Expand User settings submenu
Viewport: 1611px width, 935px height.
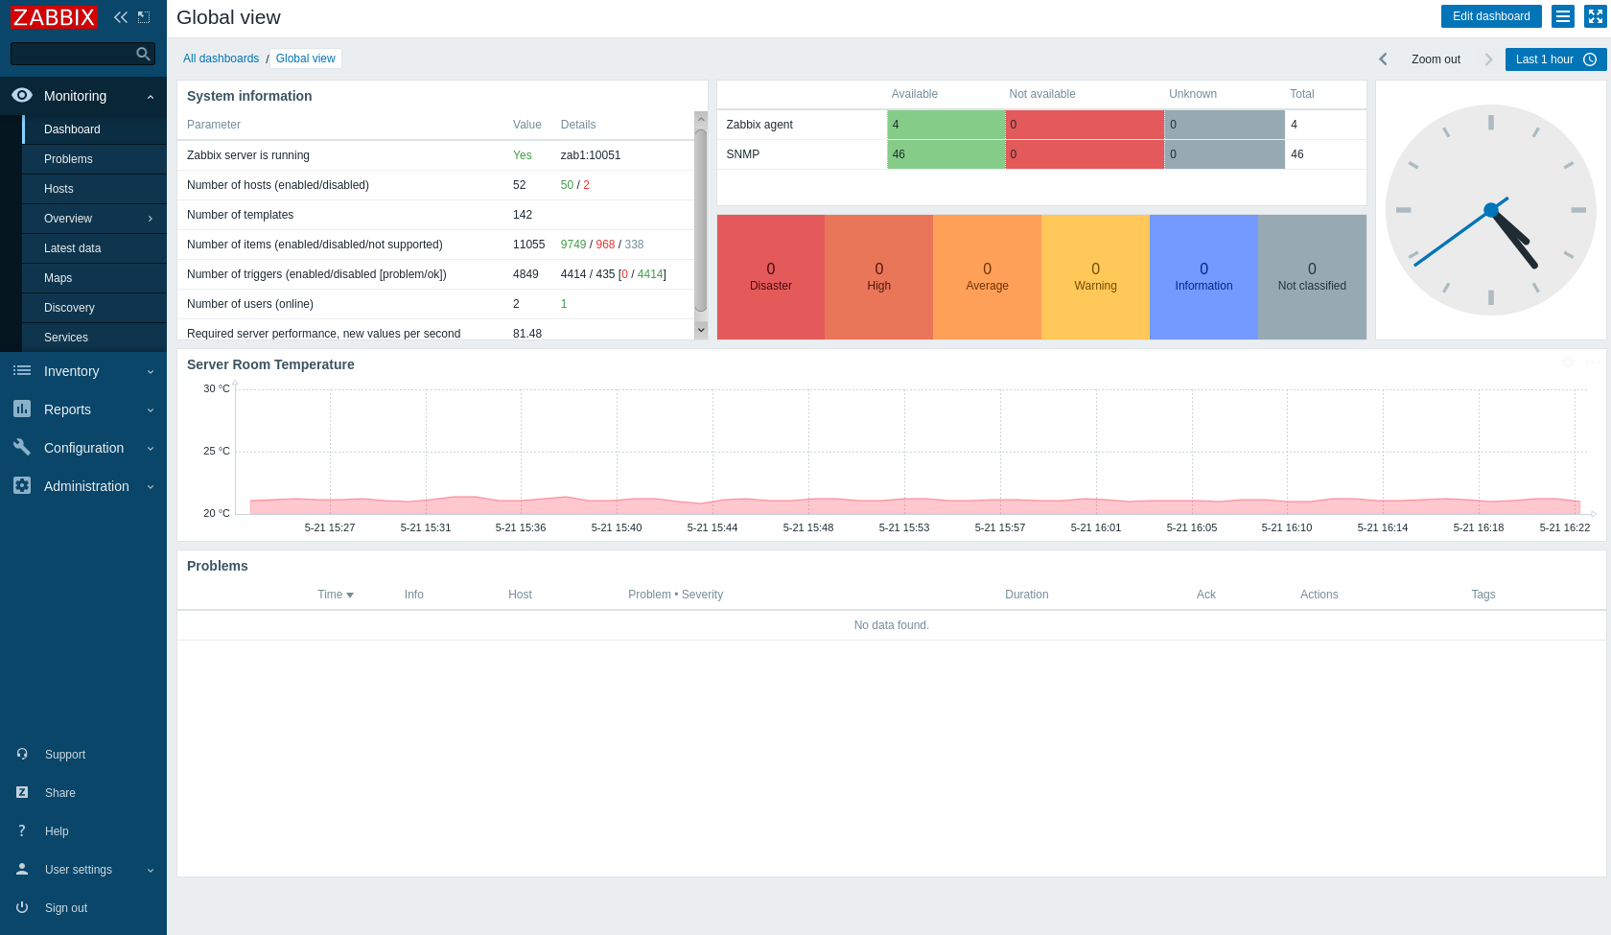click(x=151, y=871)
